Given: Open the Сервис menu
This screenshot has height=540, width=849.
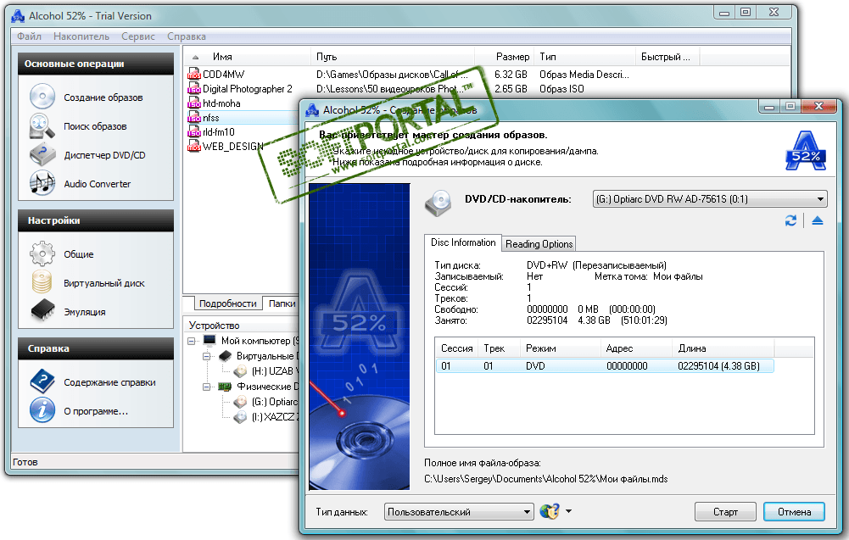Looking at the screenshot, I should tap(138, 36).
